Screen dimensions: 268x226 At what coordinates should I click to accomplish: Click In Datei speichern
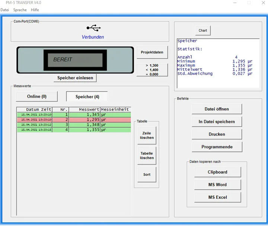click(x=217, y=122)
